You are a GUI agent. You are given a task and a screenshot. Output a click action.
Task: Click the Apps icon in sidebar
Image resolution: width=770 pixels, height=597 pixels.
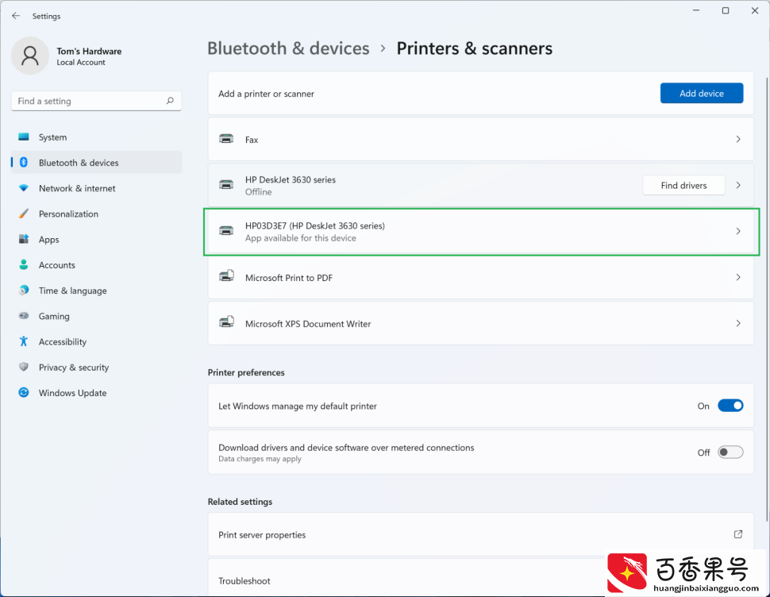pos(24,239)
